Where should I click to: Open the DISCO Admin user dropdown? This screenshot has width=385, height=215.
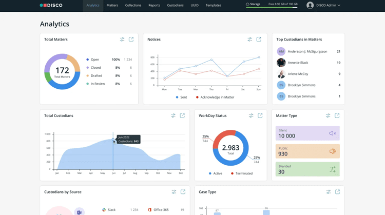(323, 5)
